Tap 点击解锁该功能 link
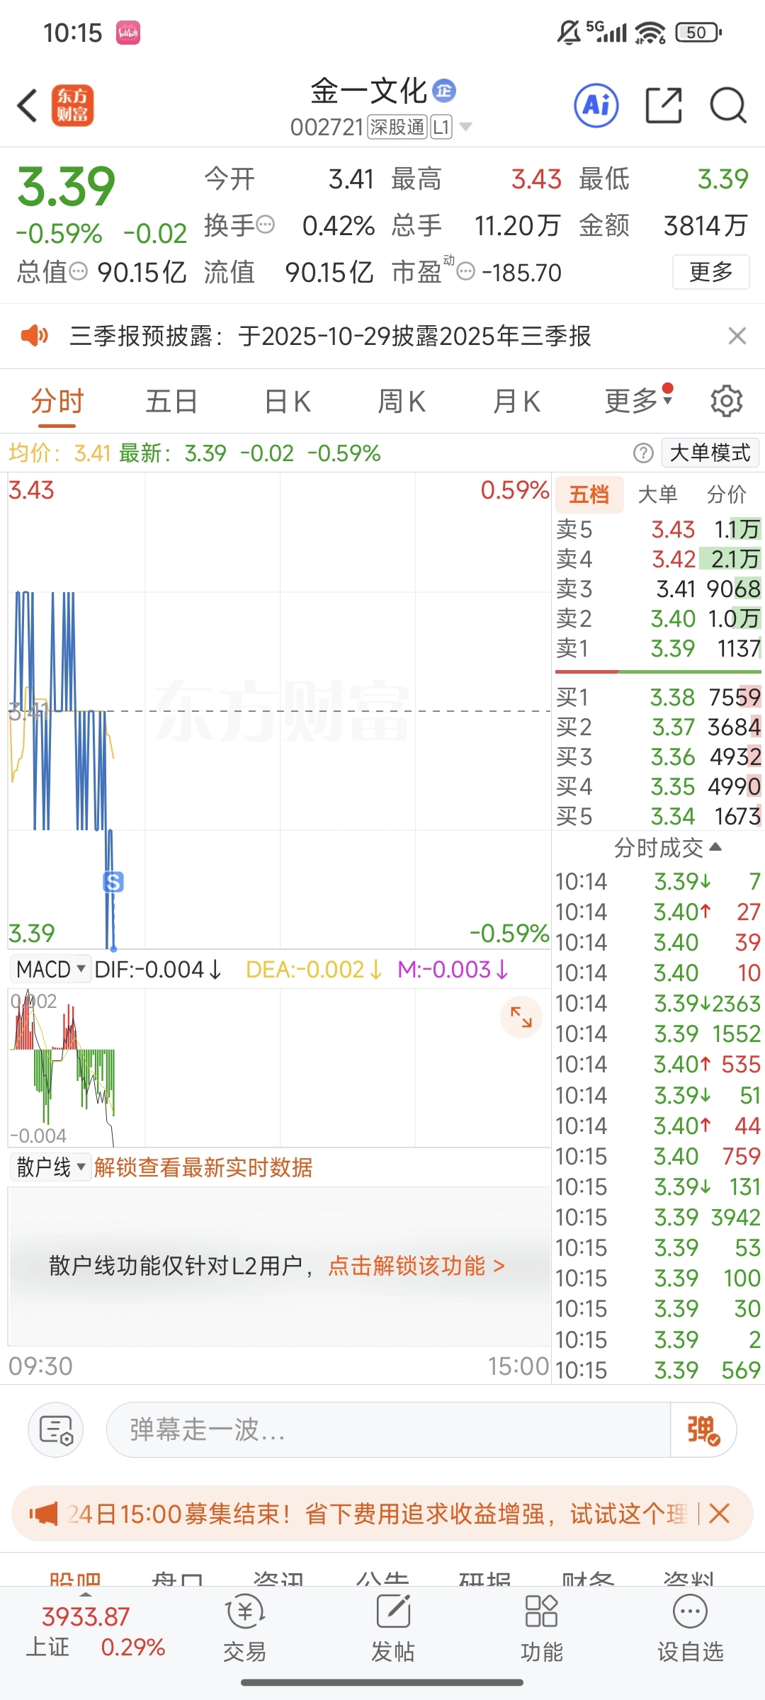Viewport: 765px width, 1700px height. (416, 1265)
